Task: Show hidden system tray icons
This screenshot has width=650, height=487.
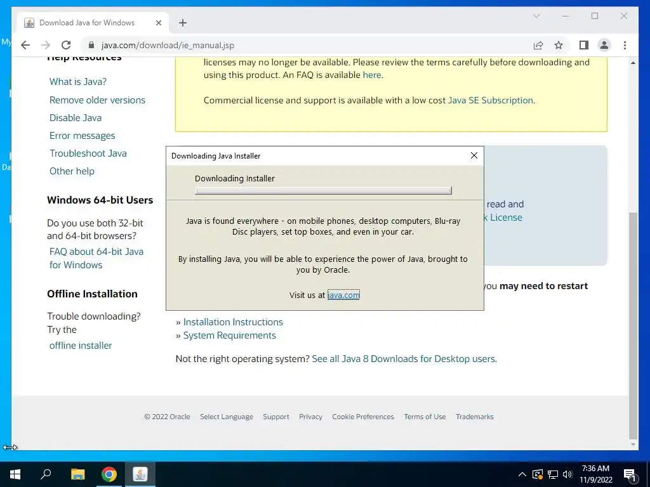Action: click(522, 474)
